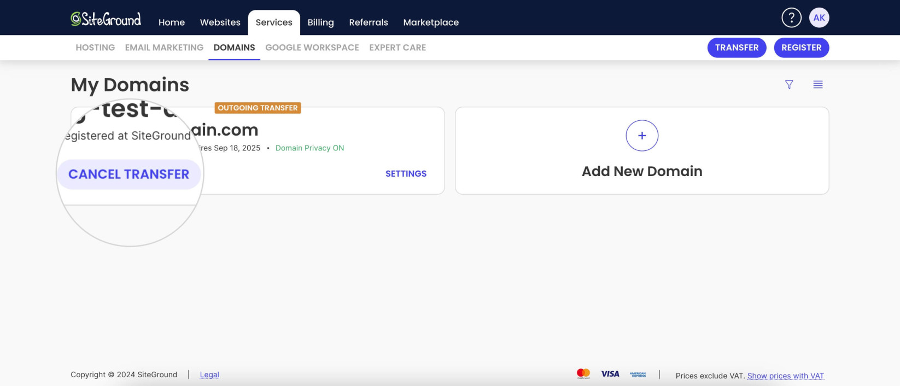The height and width of the screenshot is (386, 900).
Task: Click the plus circle to add domain
Action: [x=642, y=136]
